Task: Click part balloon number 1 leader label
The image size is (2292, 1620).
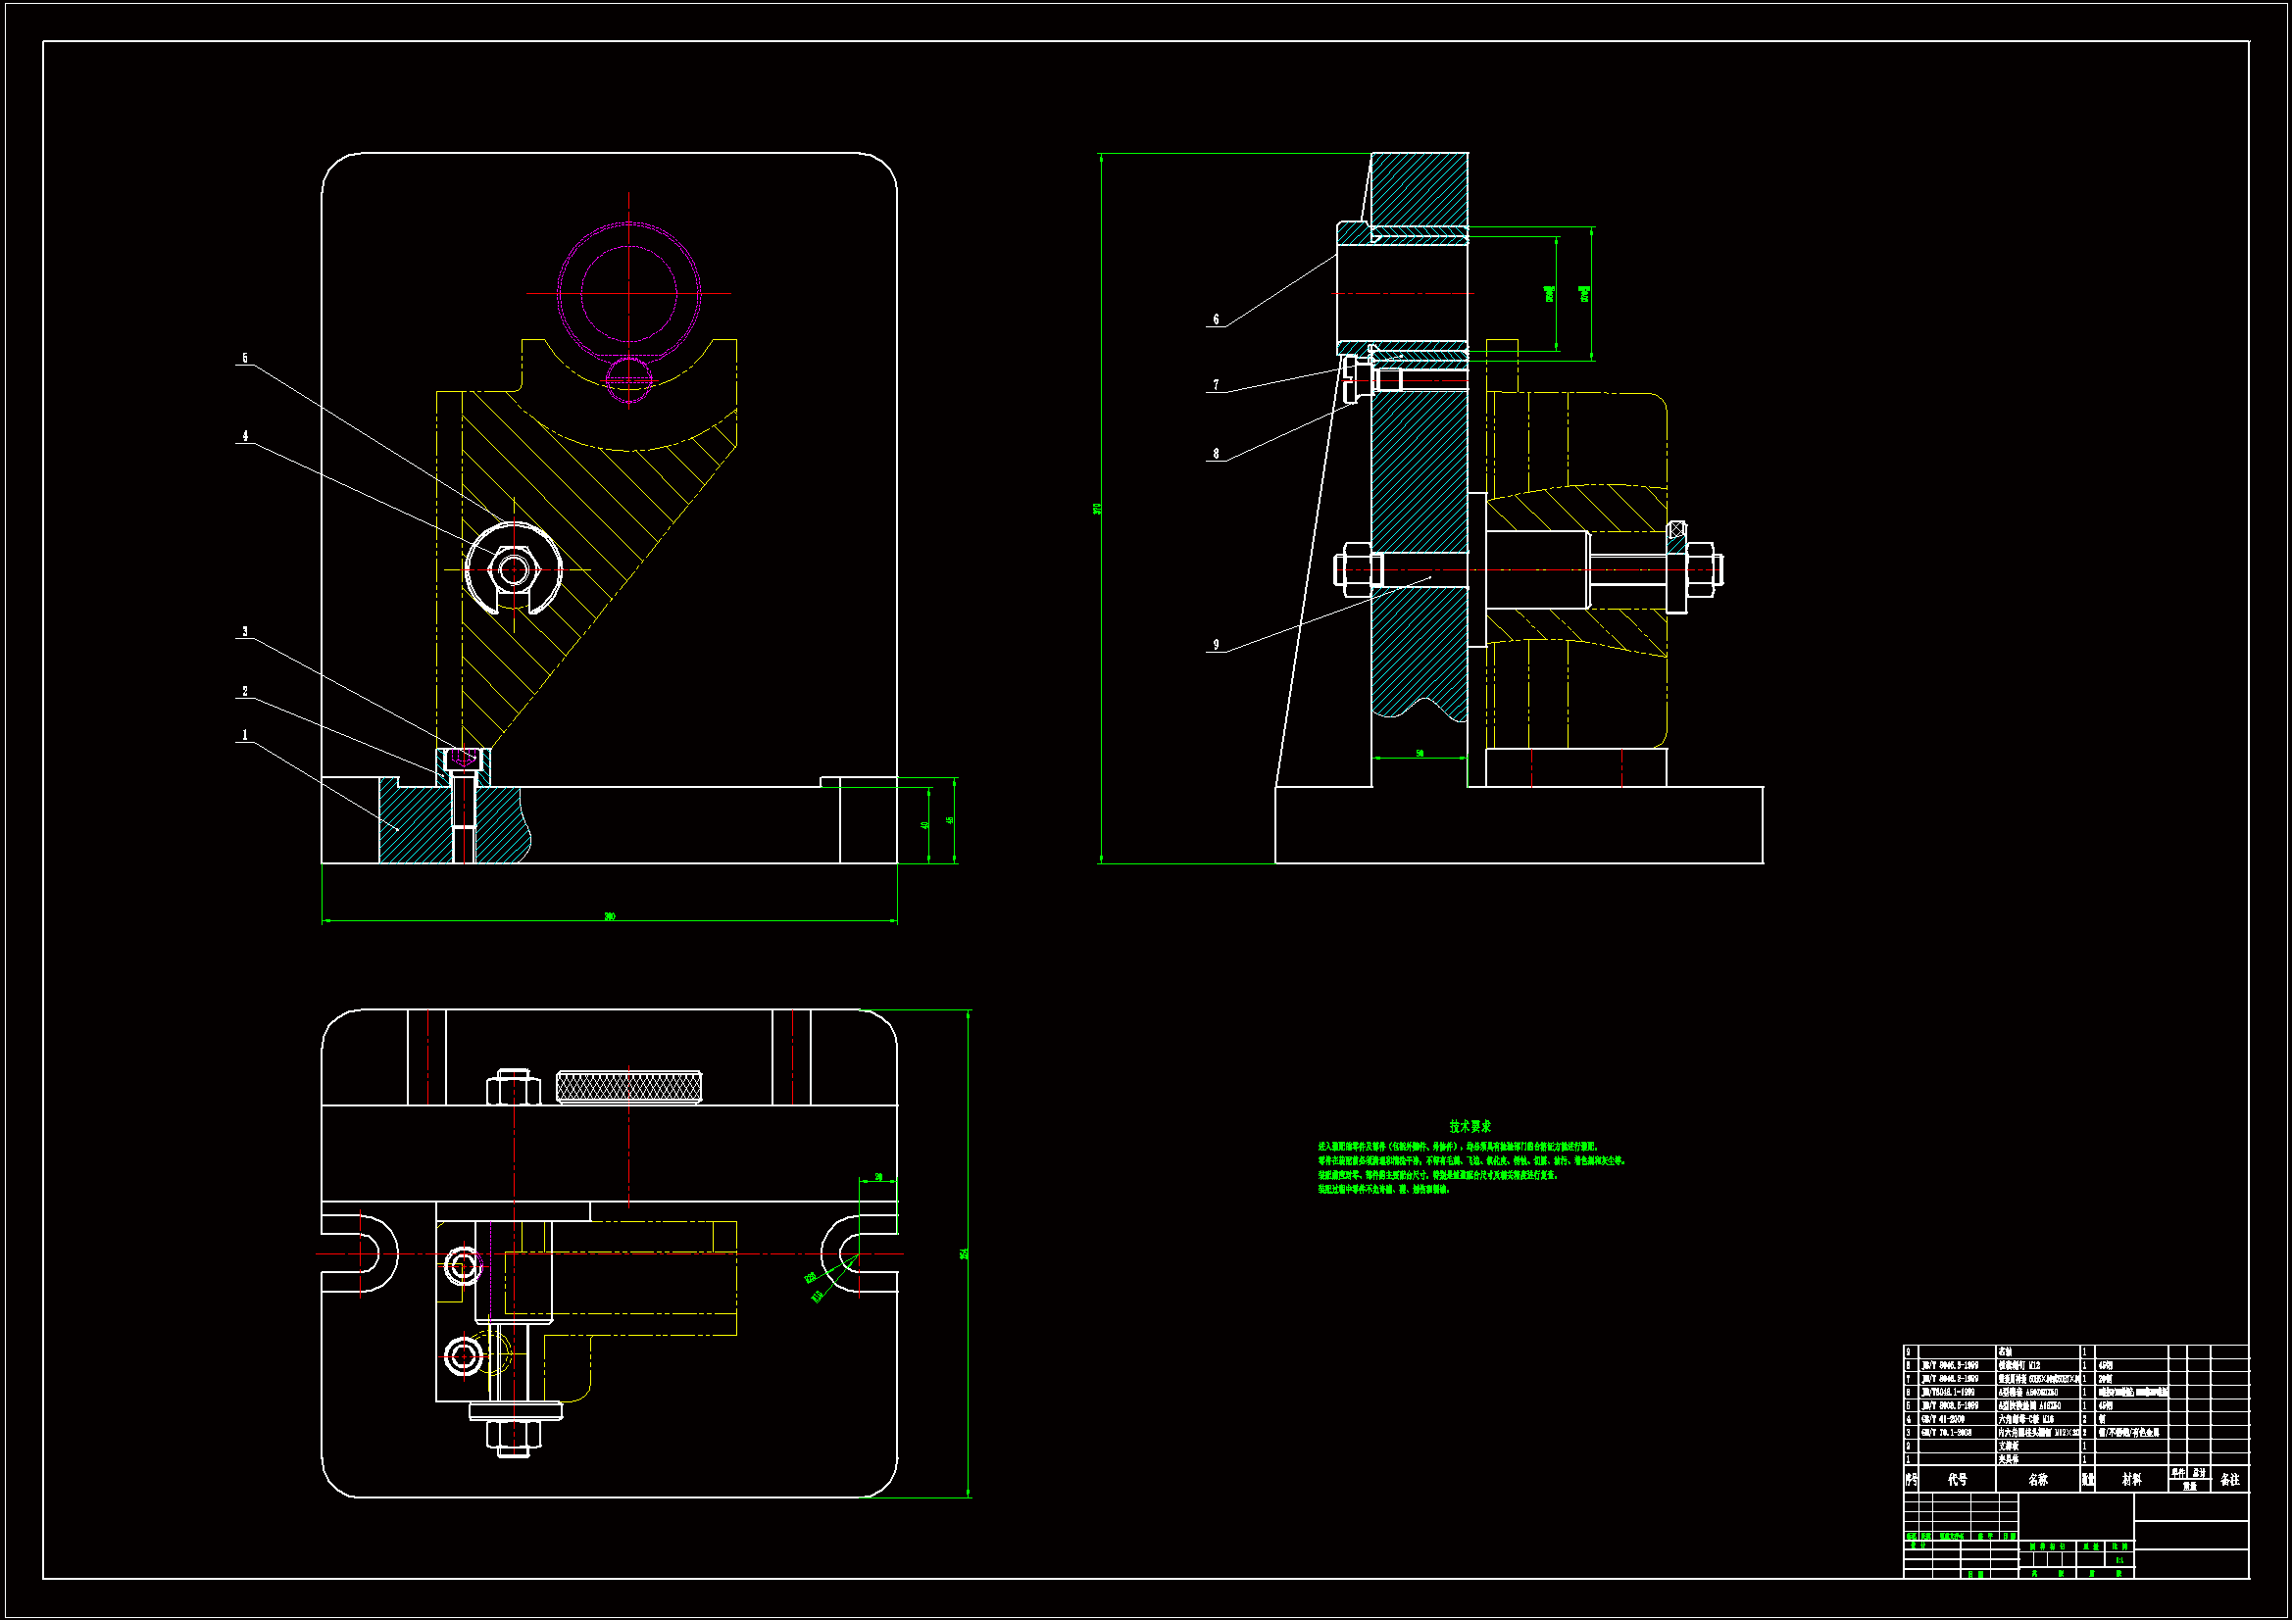Action: click(244, 736)
